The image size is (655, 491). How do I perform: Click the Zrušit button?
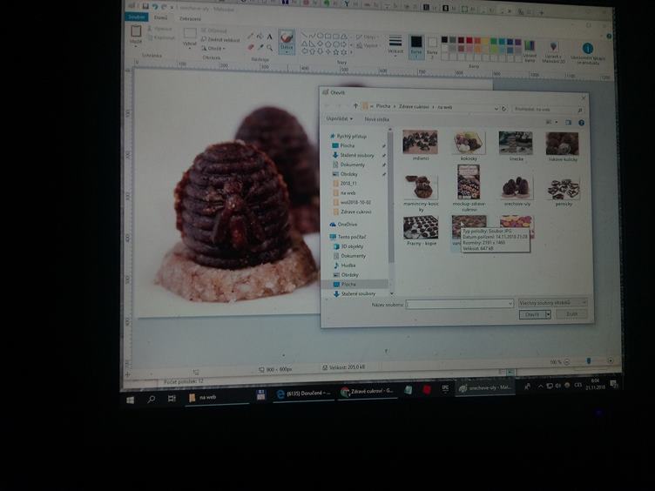pos(571,314)
